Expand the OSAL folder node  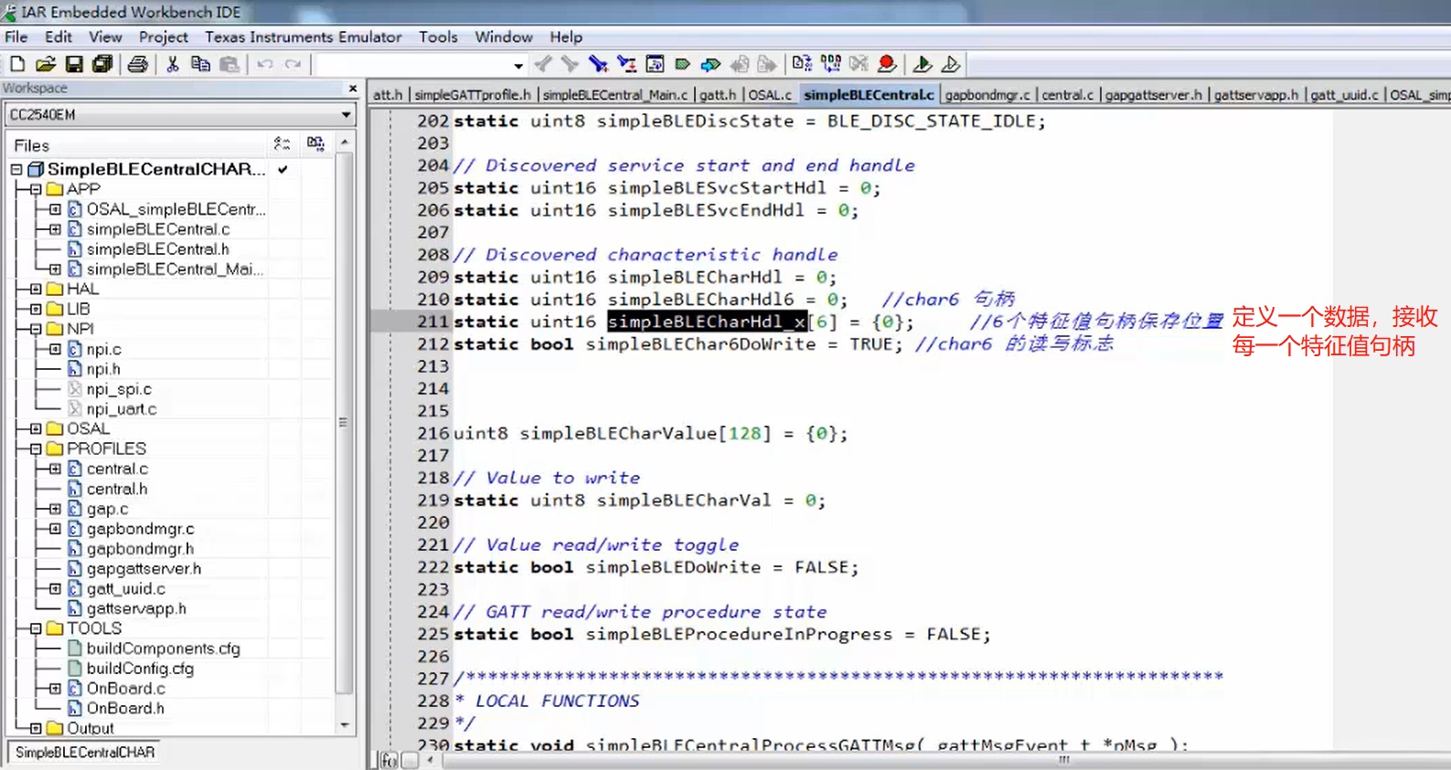(36, 428)
